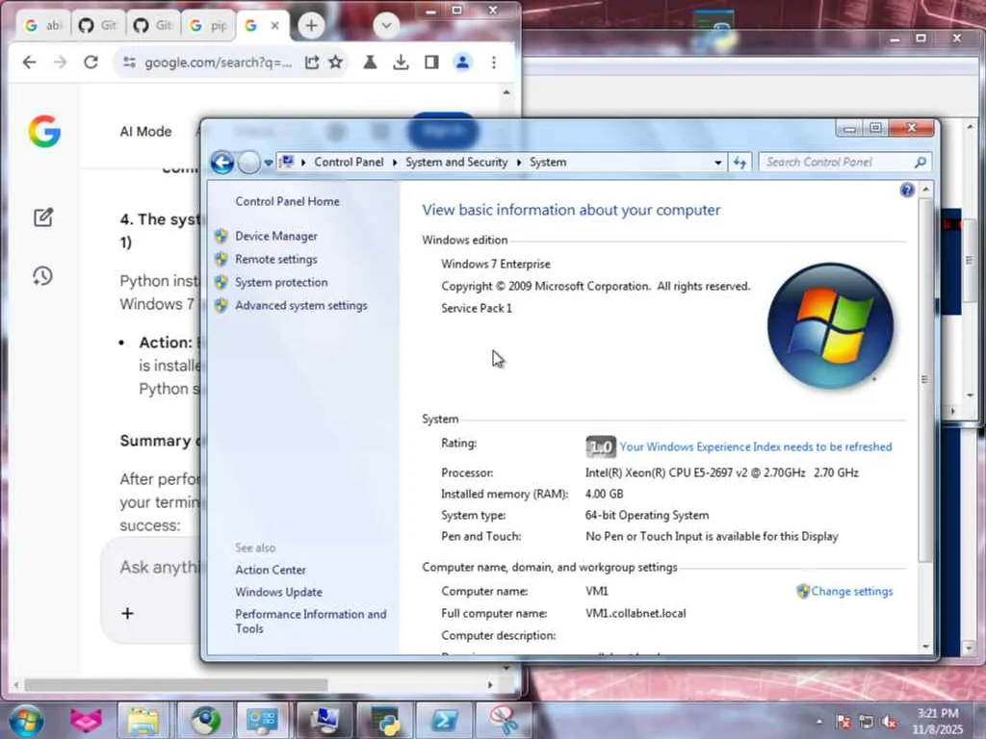Viewport: 986px width, 739px height.
Task: Show hidden tray icons arrow
Action: tap(818, 722)
